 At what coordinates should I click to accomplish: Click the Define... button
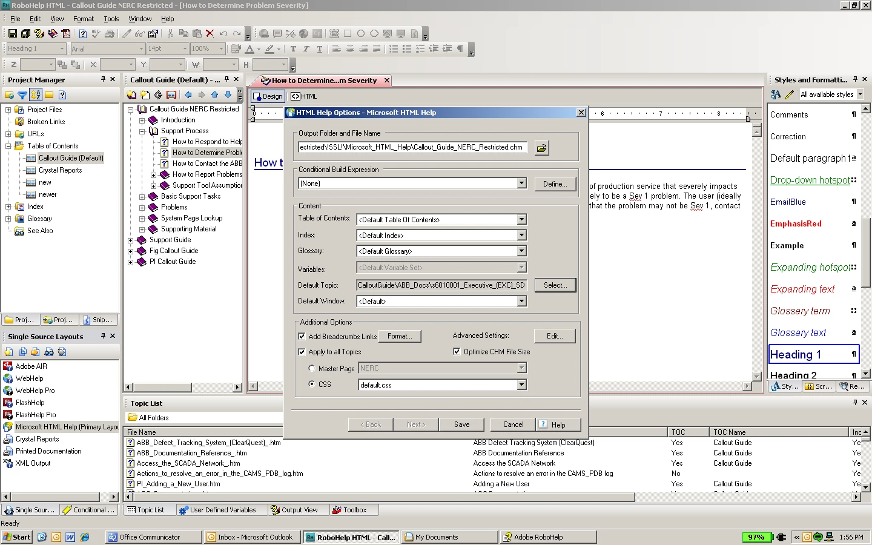coord(555,184)
